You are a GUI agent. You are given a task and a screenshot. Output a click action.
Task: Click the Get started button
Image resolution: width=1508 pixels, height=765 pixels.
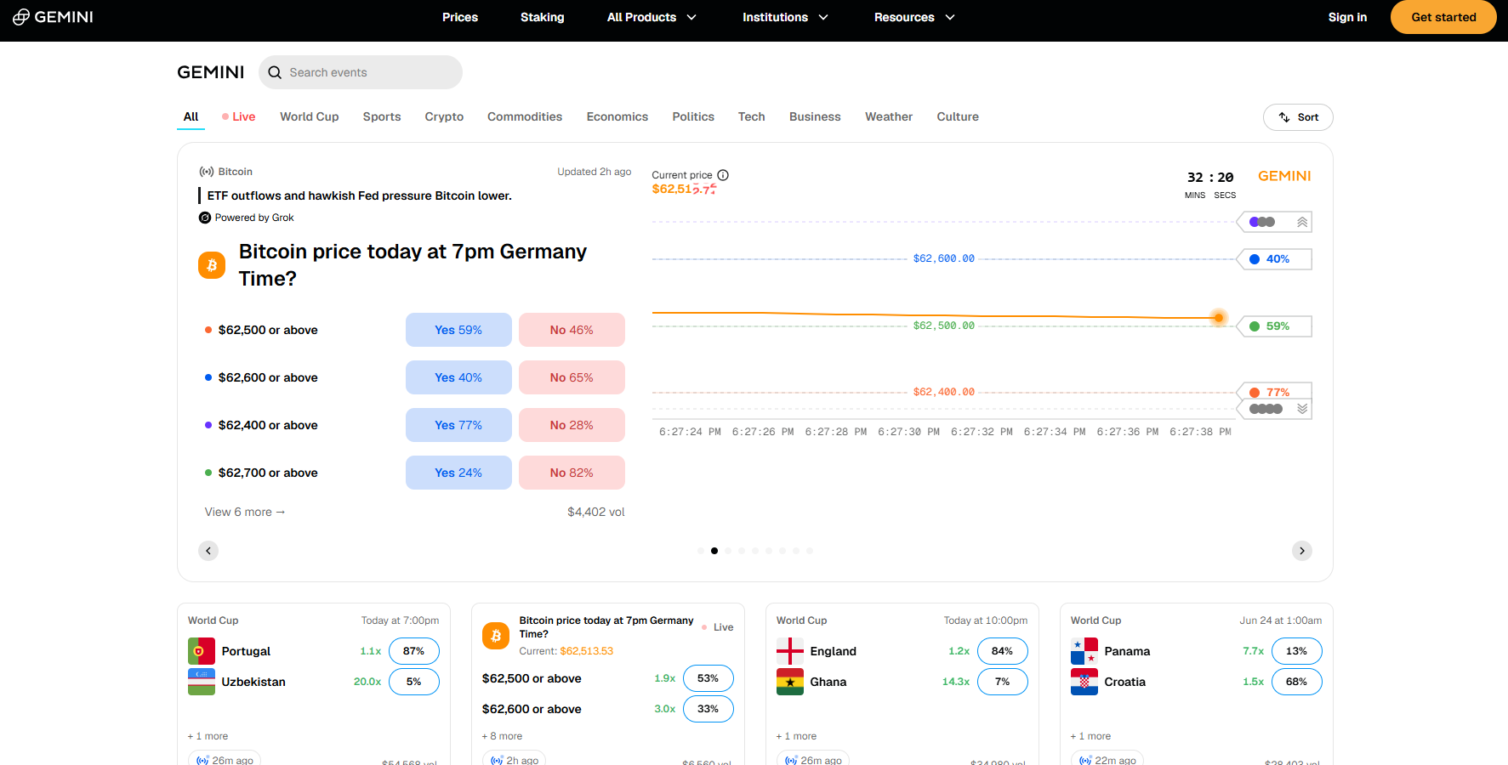[x=1443, y=17]
